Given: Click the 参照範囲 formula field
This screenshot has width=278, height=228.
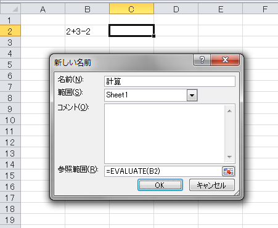Looking at the screenshot, I should (163, 171).
